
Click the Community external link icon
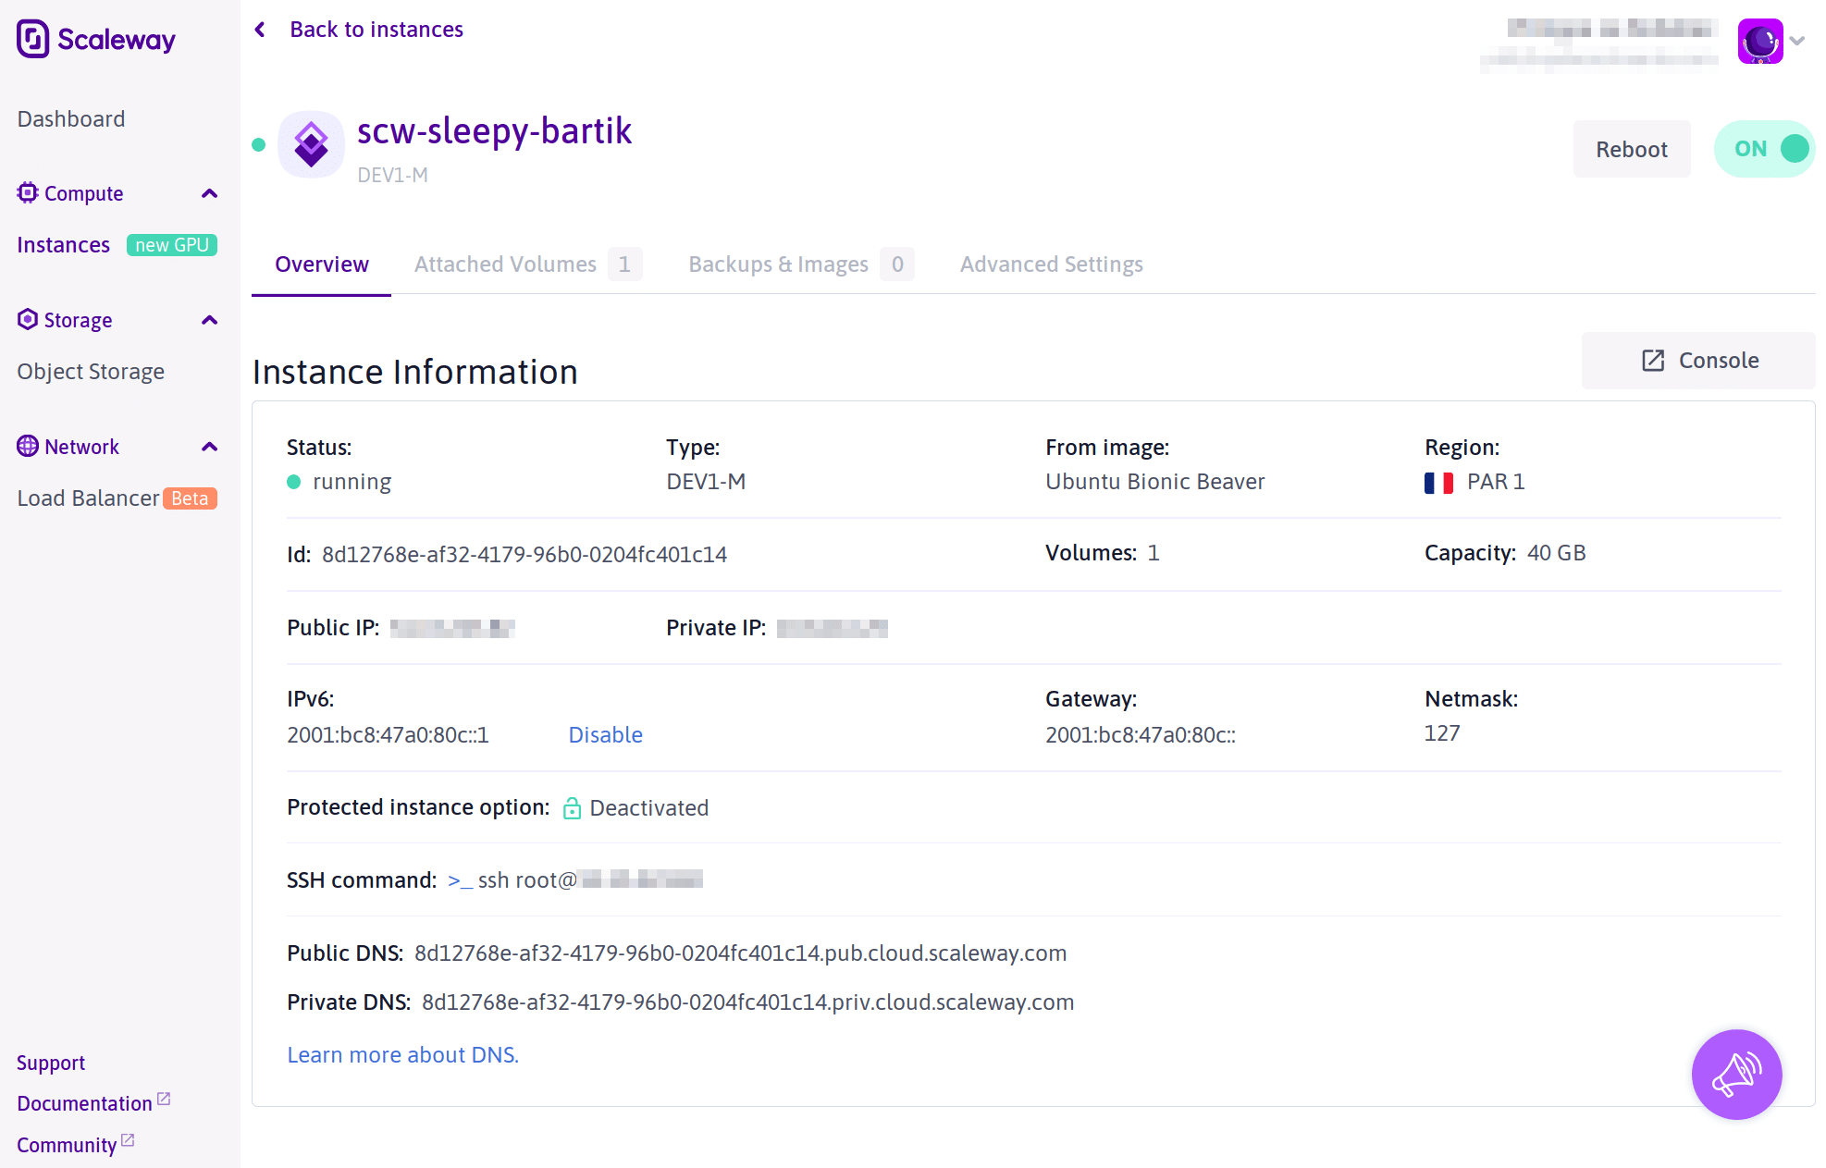pyautogui.click(x=128, y=1140)
